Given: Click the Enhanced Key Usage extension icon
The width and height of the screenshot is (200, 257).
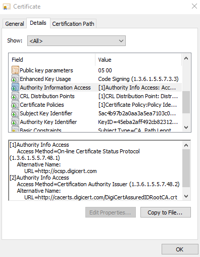Looking at the screenshot, I should tap(15, 78).
